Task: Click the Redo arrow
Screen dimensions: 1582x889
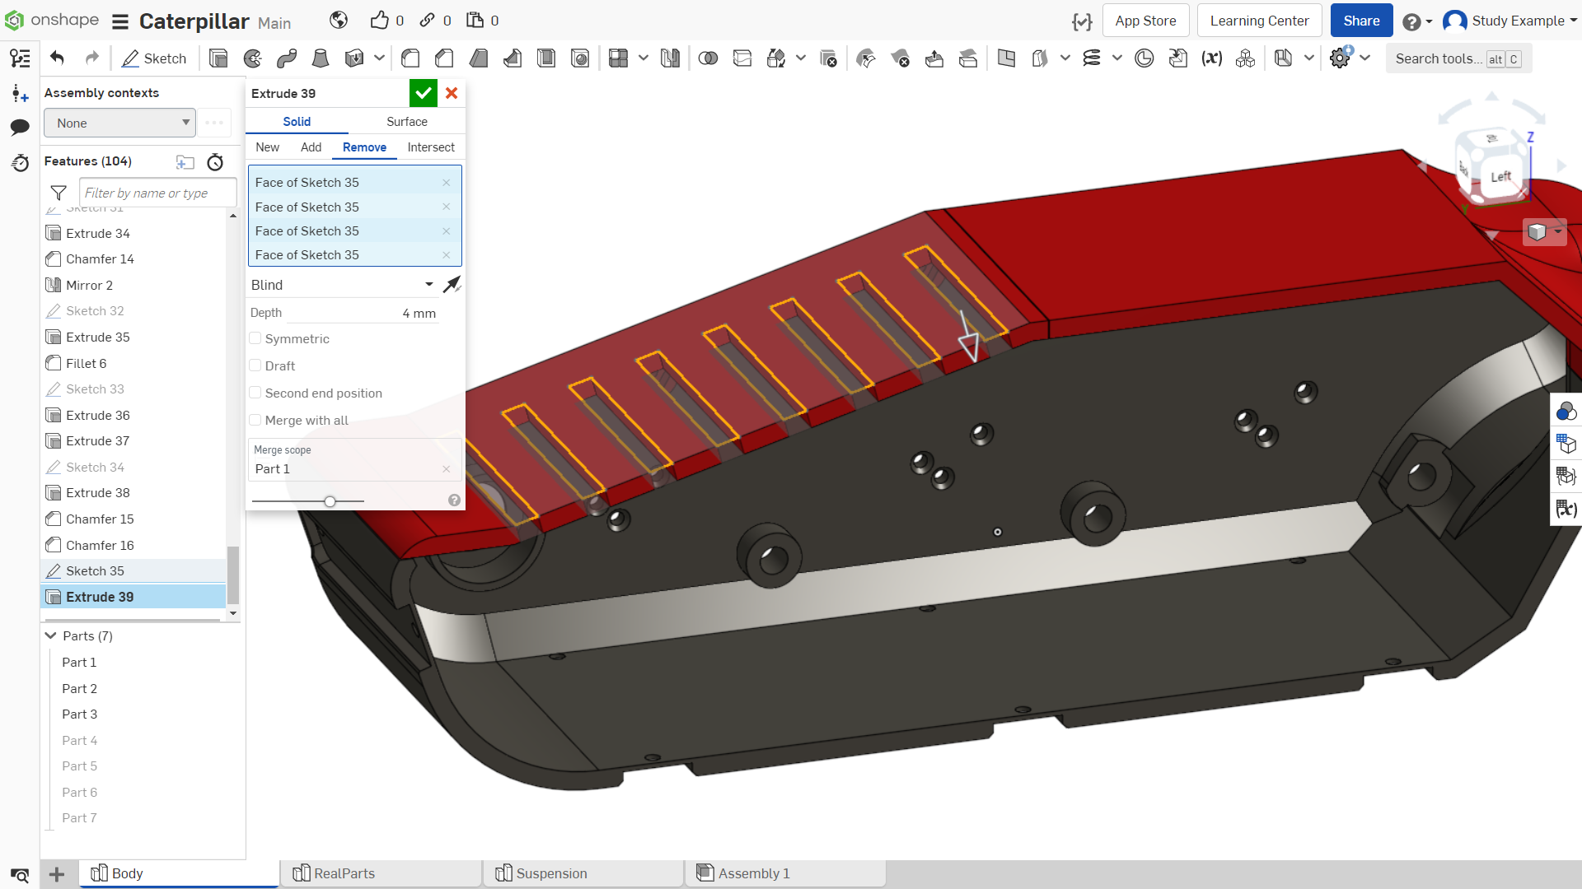Action: [92, 58]
